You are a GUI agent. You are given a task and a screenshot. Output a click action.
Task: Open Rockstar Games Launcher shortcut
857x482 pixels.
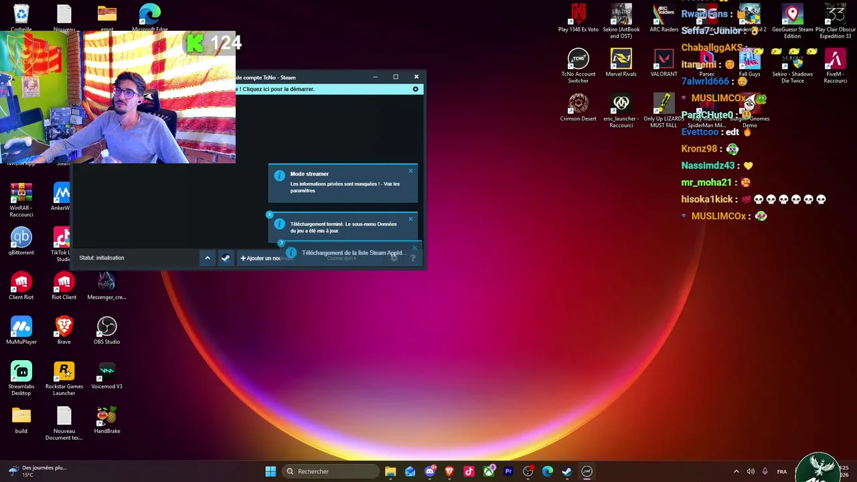[x=64, y=378]
